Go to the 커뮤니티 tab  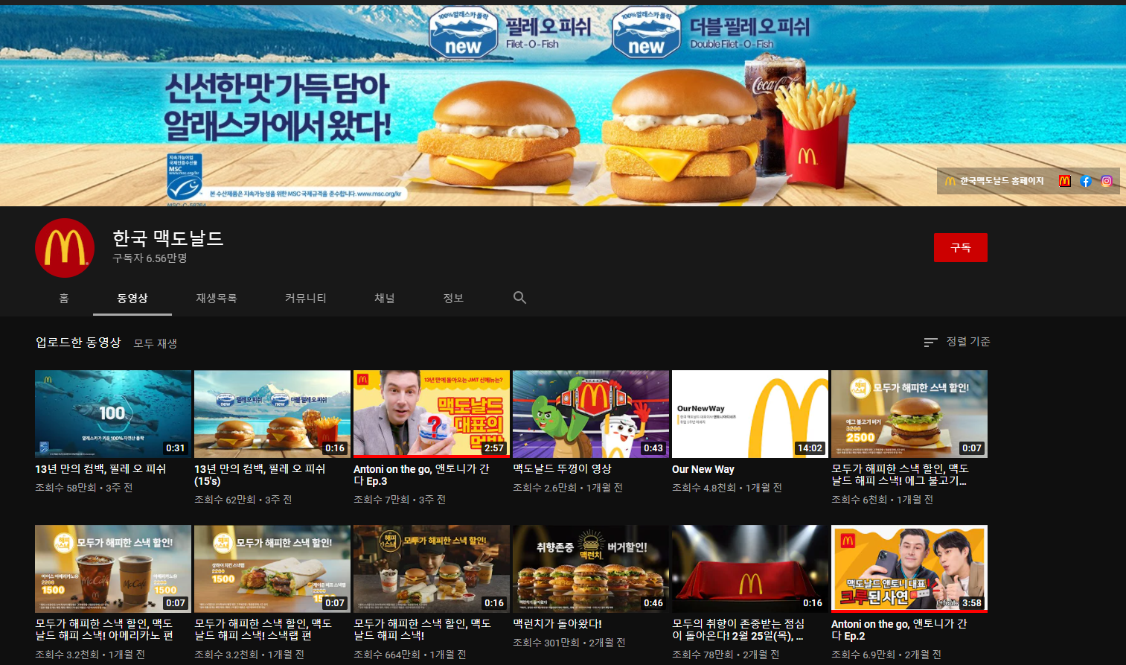(x=306, y=298)
